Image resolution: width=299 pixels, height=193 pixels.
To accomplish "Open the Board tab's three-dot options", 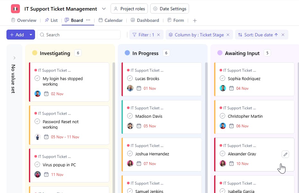I will [x=88, y=20].
